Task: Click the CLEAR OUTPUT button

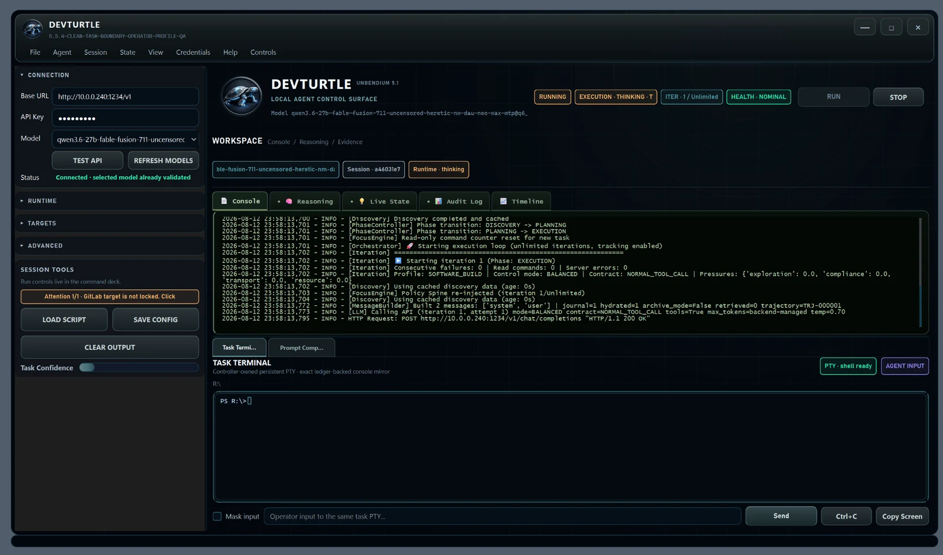Action: (x=110, y=347)
